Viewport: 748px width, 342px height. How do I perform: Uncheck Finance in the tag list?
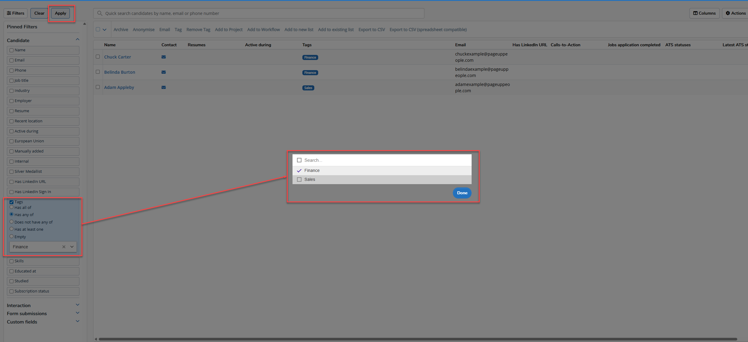coord(299,171)
